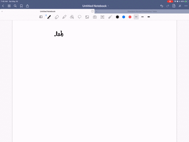The height and width of the screenshot is (142, 189).
Task: Close the Untitled Notebook tab
Action: 2,11
